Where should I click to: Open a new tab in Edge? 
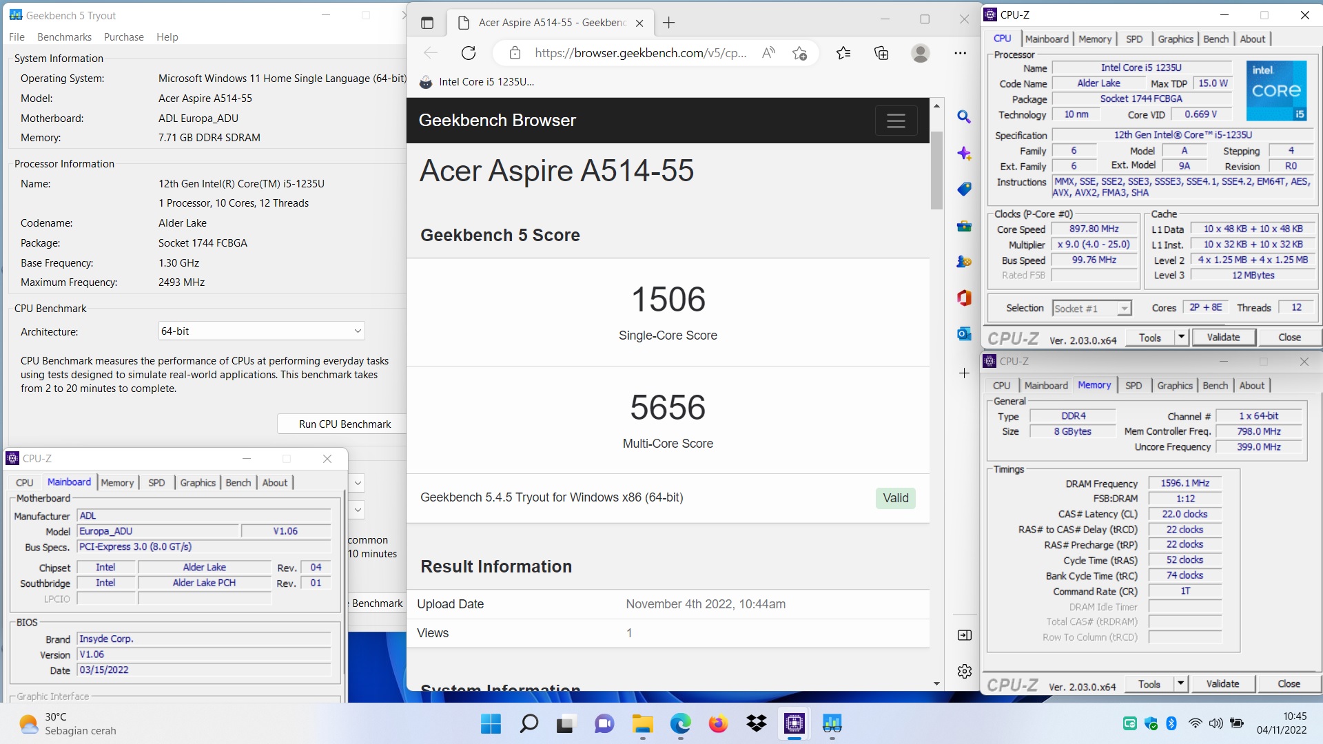(668, 23)
